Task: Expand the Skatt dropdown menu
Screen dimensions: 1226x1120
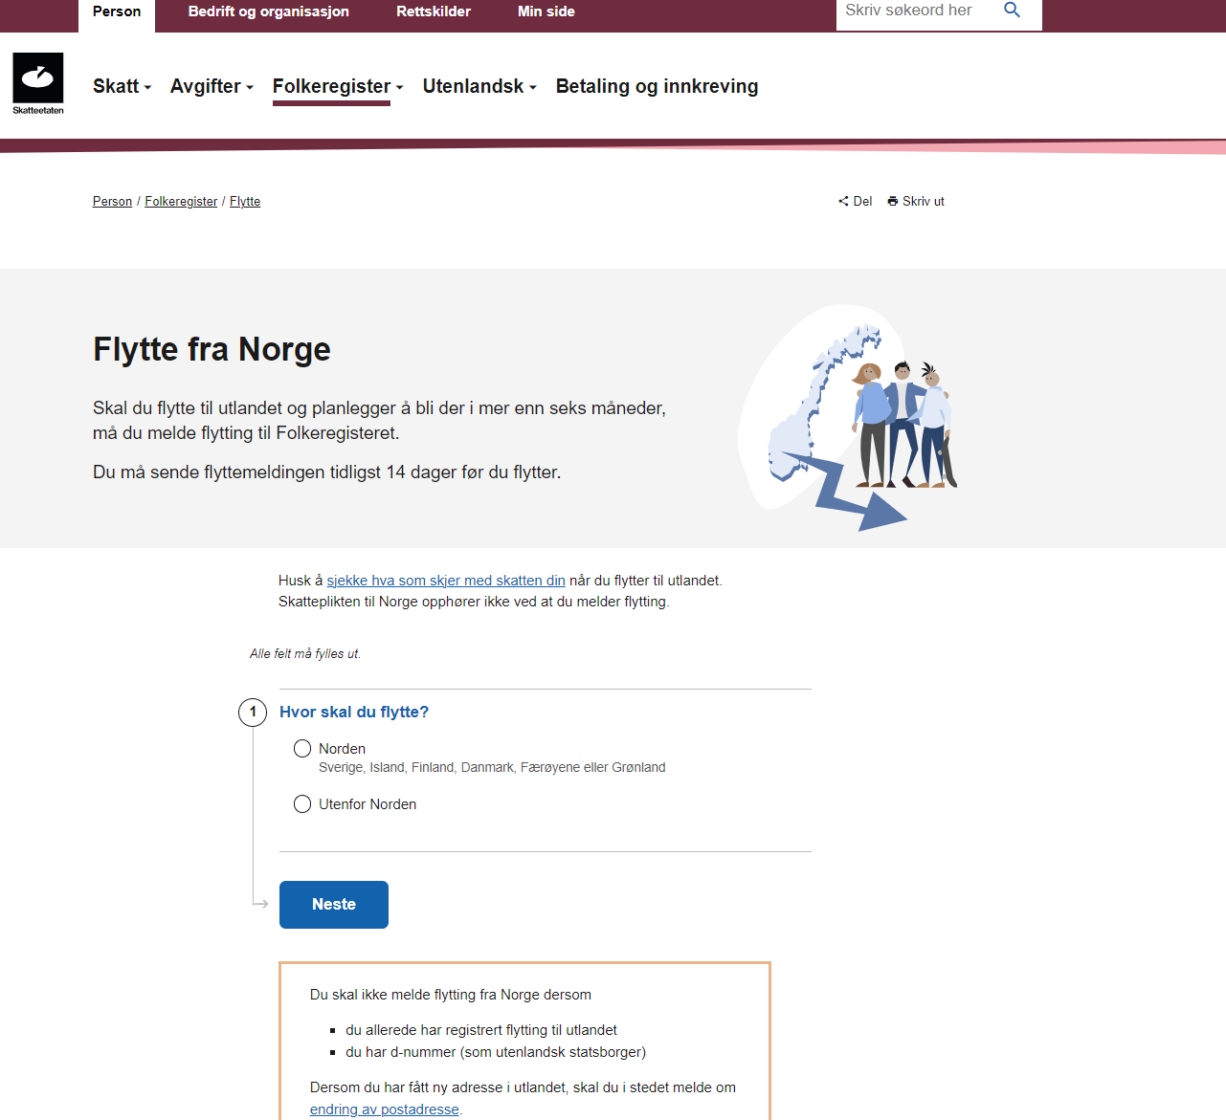Action: (x=122, y=86)
